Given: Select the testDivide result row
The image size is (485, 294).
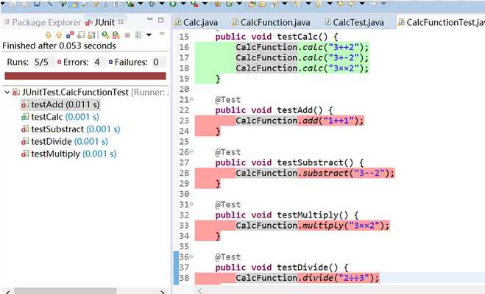Looking at the screenshot, I should pos(65,141).
